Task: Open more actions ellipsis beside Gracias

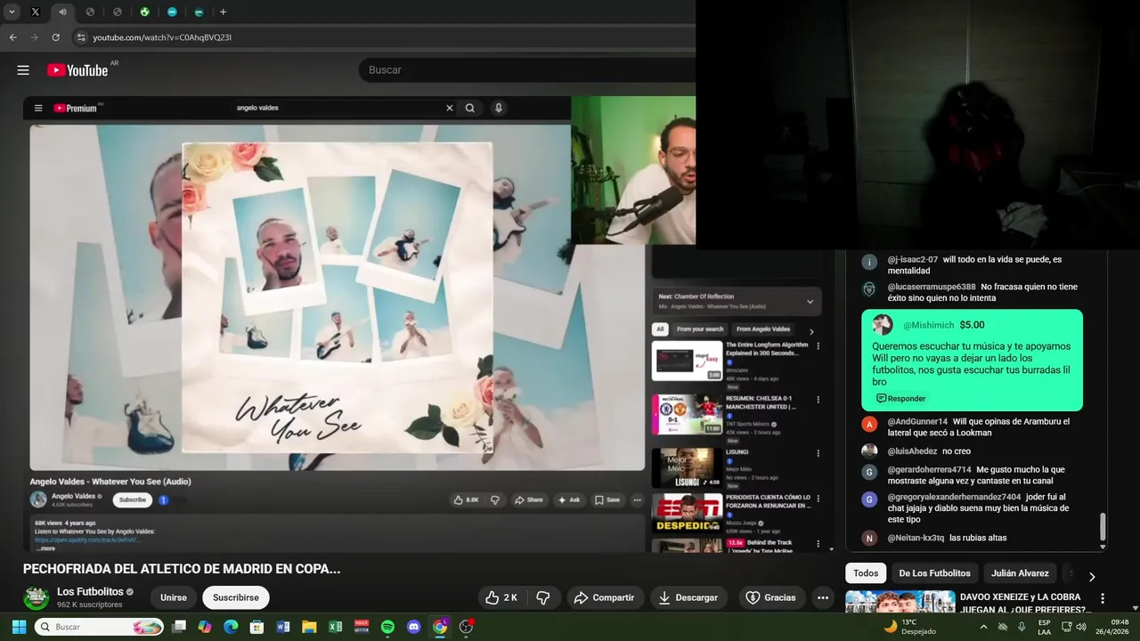Action: tap(823, 597)
